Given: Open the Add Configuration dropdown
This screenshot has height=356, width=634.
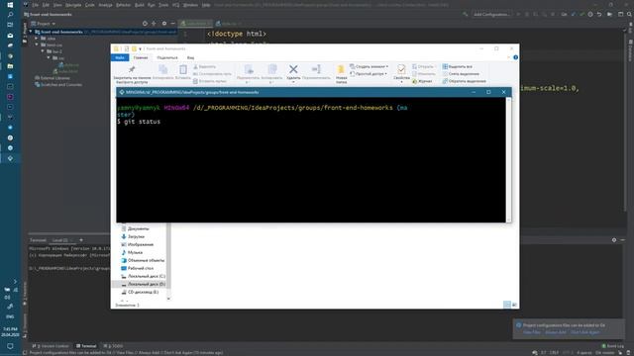Looking at the screenshot, I should (x=491, y=15).
